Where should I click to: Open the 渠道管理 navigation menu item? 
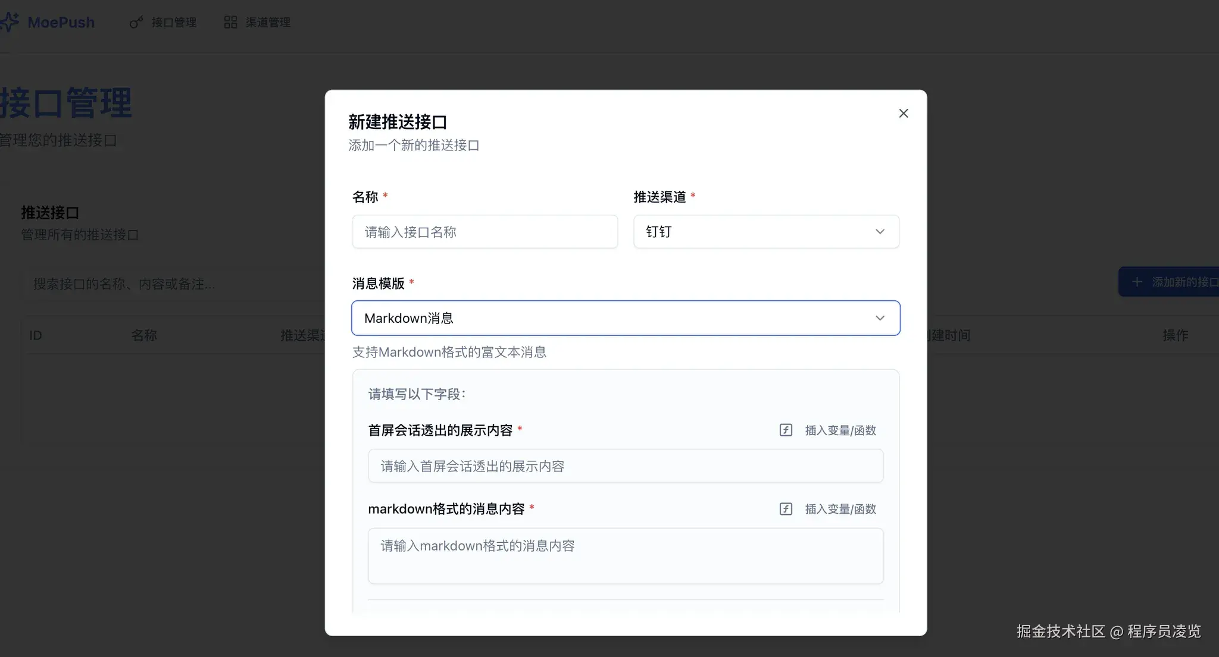(268, 23)
